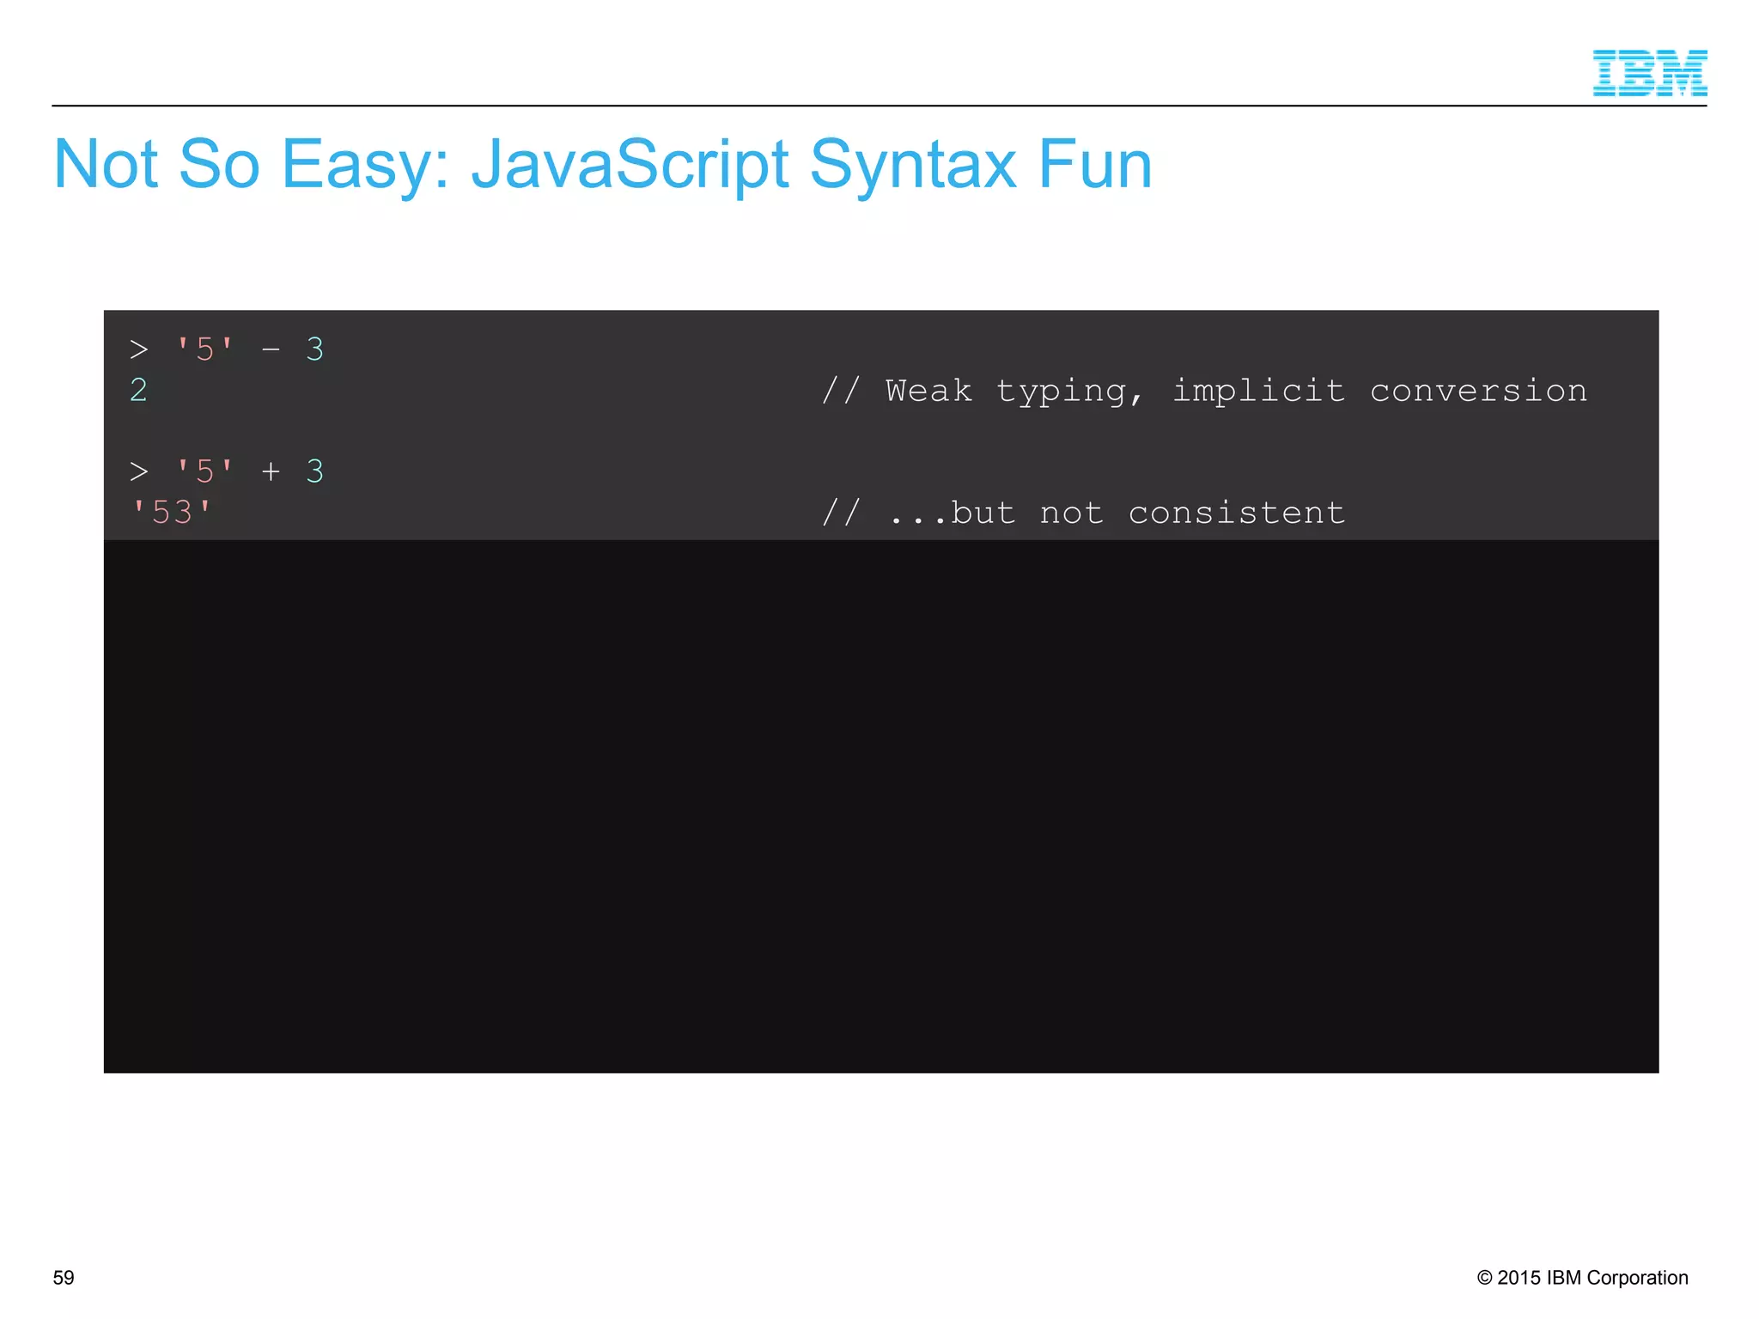Image resolution: width=1759 pixels, height=1319 pixels.
Task: Click the comment 'Weak typing, implicit conversion'
Action: pos(1204,392)
